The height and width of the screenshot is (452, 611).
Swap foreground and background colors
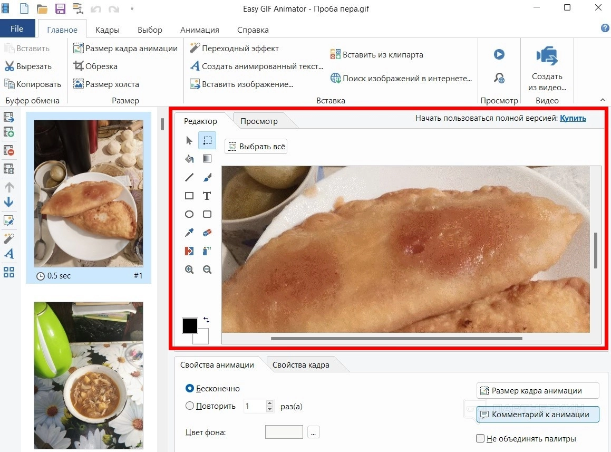coord(207,320)
